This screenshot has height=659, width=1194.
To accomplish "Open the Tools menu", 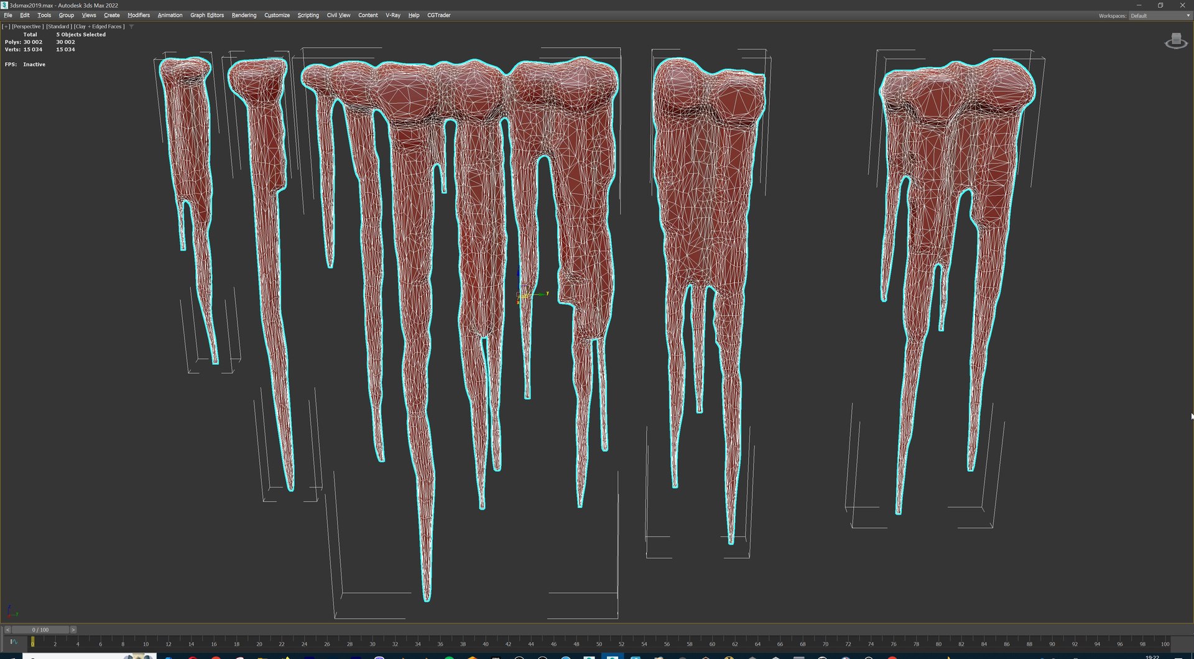I will pos(44,15).
